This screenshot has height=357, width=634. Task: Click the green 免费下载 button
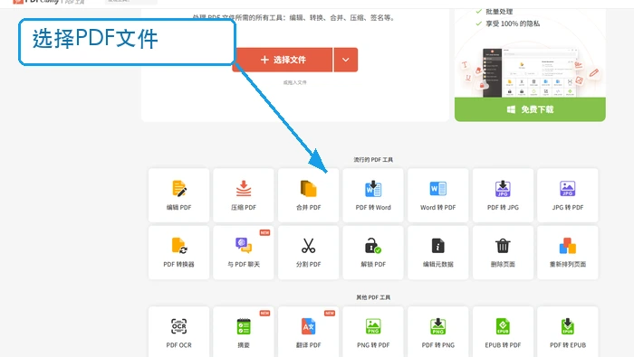(530, 109)
